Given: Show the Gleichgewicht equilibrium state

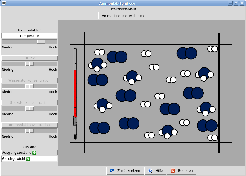Looking at the screenshot, I should tap(14, 159).
